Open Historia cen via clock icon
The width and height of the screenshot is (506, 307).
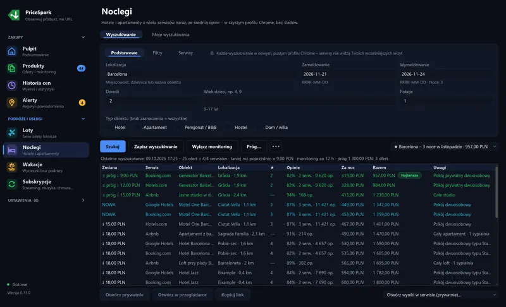click(11, 85)
